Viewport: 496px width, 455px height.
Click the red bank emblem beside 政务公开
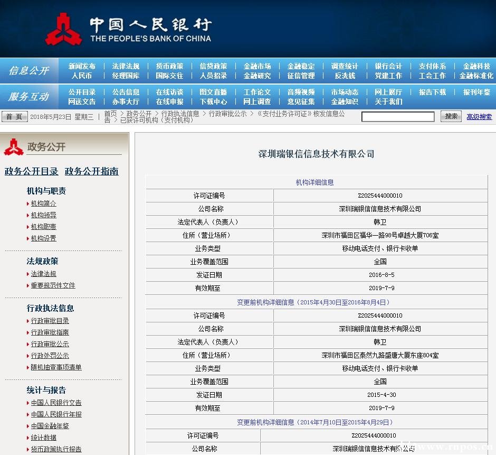coord(14,146)
